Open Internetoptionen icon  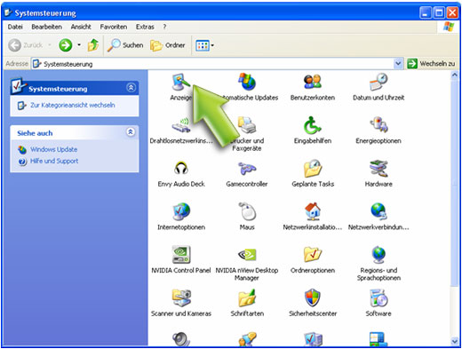pyautogui.click(x=181, y=211)
